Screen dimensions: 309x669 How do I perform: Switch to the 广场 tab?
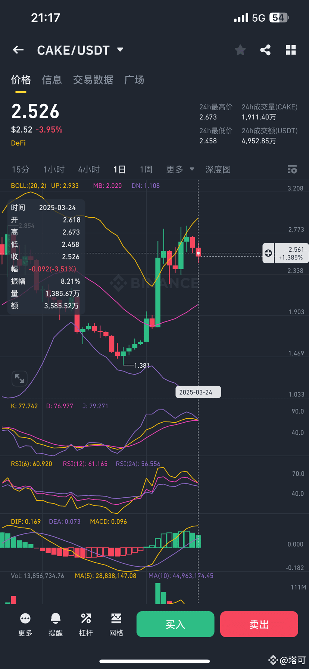coord(134,80)
